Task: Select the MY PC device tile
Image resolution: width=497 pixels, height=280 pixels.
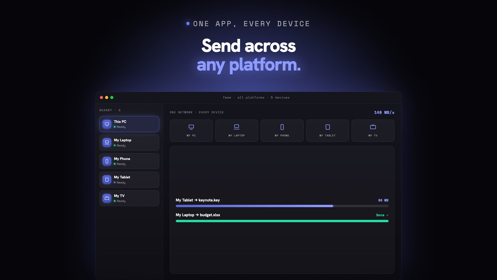Action: 191,131
